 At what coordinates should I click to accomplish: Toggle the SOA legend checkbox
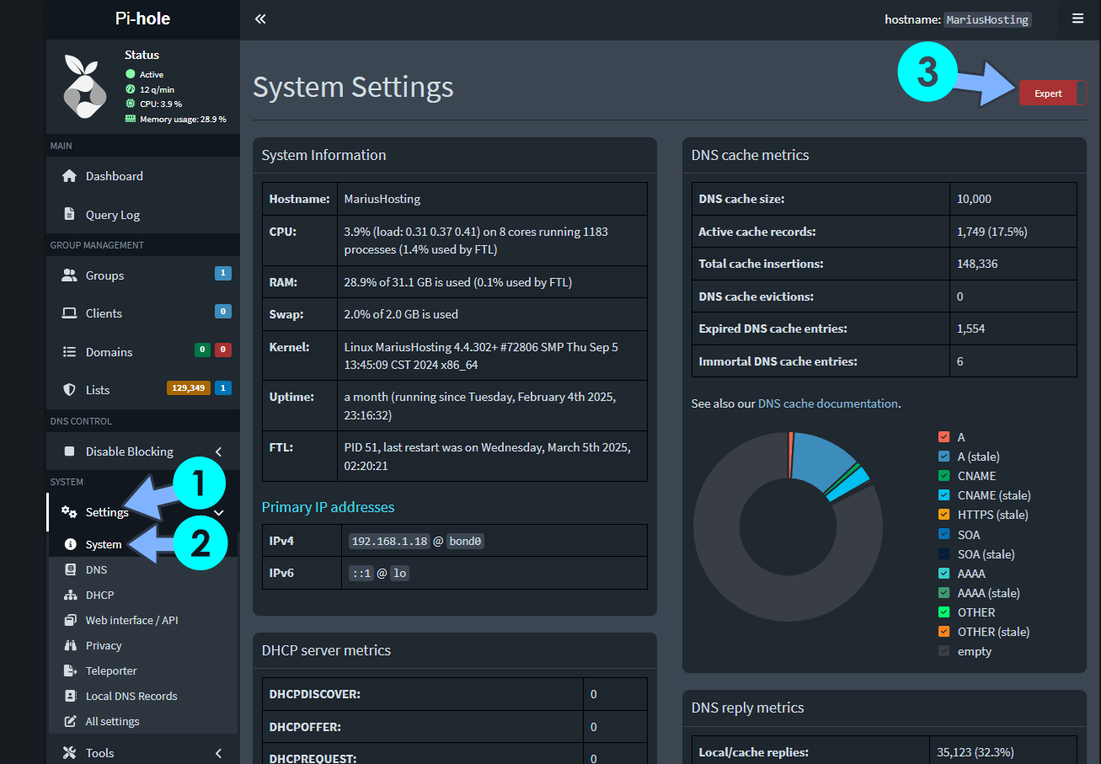point(944,535)
